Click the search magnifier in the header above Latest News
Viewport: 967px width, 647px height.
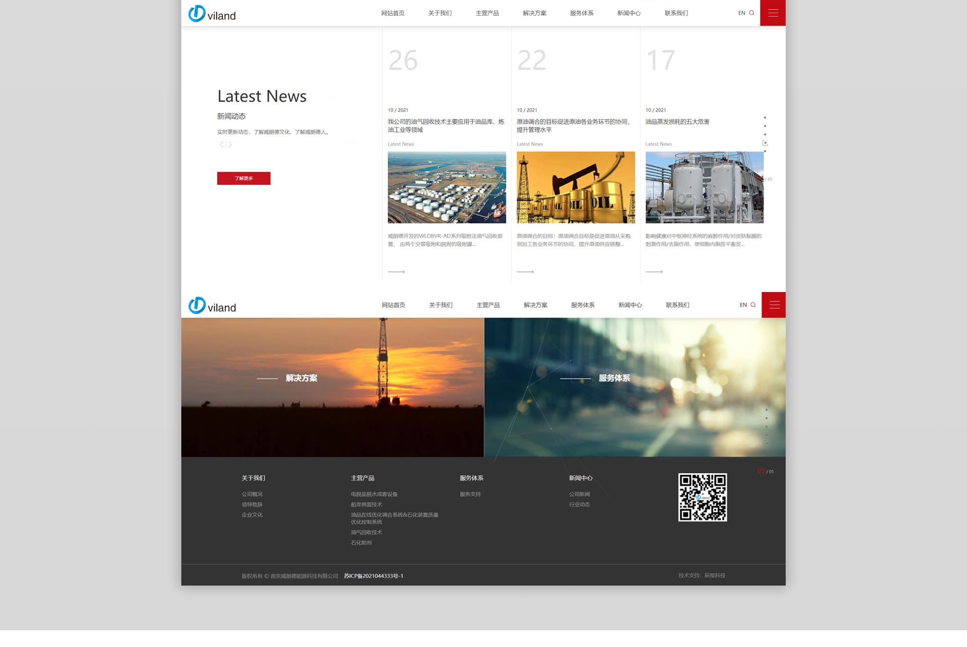click(751, 13)
